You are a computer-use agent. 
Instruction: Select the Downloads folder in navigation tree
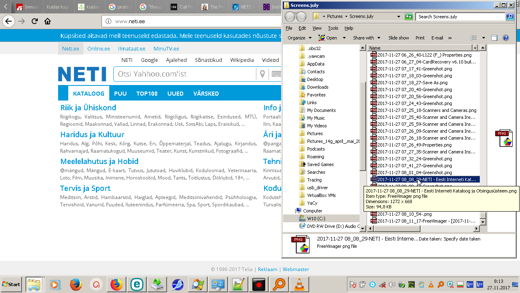click(x=317, y=87)
